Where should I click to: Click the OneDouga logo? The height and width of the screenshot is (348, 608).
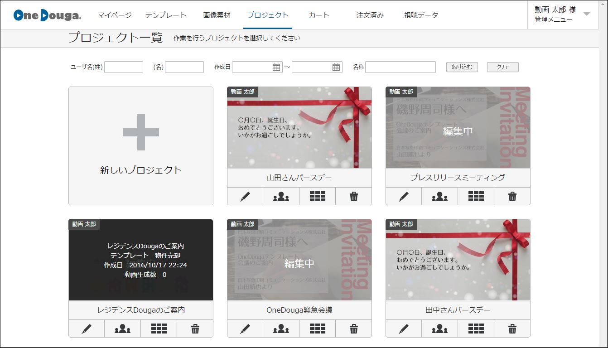[48, 15]
